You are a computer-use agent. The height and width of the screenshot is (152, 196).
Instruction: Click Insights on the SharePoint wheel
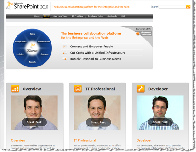20,54
